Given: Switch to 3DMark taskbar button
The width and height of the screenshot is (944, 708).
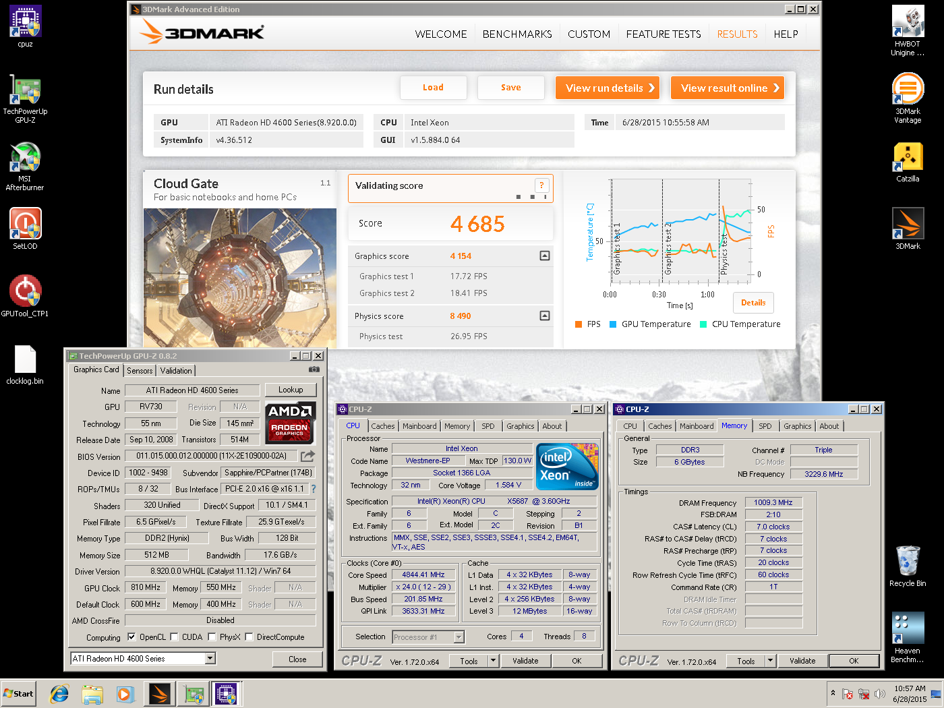Looking at the screenshot, I should (160, 693).
